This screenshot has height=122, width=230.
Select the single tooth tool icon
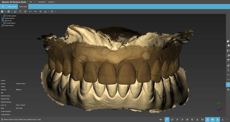pos(25,11)
